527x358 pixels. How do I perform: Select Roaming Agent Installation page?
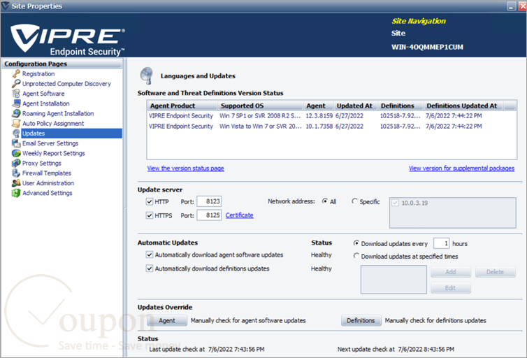[58, 113]
